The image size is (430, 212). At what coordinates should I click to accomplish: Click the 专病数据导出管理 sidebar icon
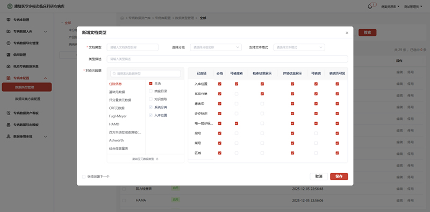tap(9, 43)
